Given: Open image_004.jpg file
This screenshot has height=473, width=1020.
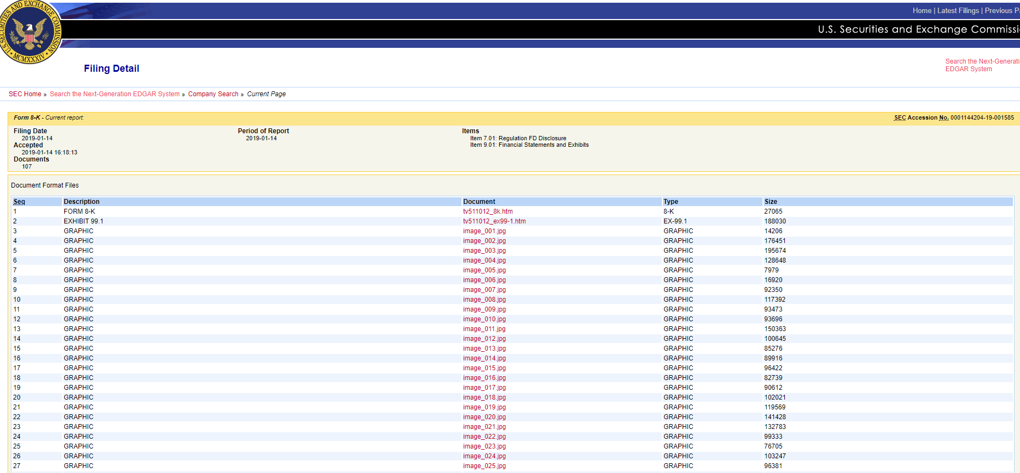Looking at the screenshot, I should [x=484, y=260].
